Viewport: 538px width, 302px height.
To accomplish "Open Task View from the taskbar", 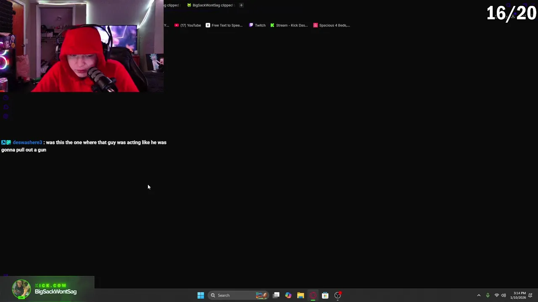I will pyautogui.click(x=276, y=295).
